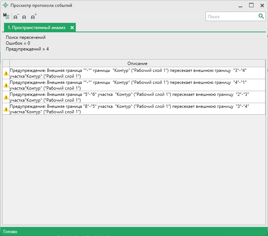
Task: Close the Пространственный анализ tab
Action: pos(72,28)
